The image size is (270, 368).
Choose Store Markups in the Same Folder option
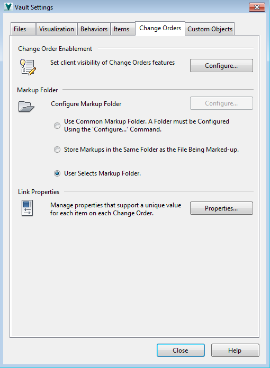pos(57,150)
